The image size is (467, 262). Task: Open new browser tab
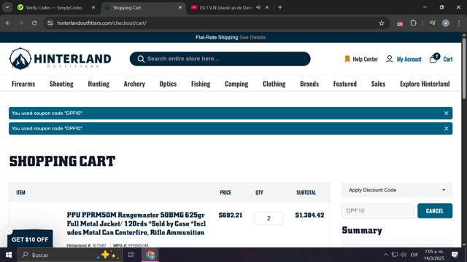280,7
